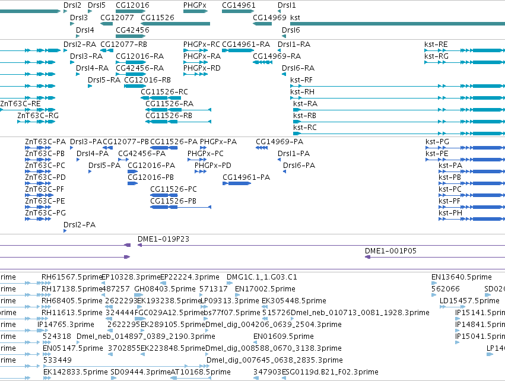Click the Dmel_neb_010713_0081_1928.3prime label
The image size is (505, 381).
tap(360, 313)
